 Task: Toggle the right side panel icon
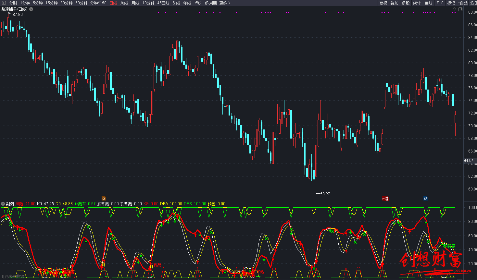coord(460,9)
